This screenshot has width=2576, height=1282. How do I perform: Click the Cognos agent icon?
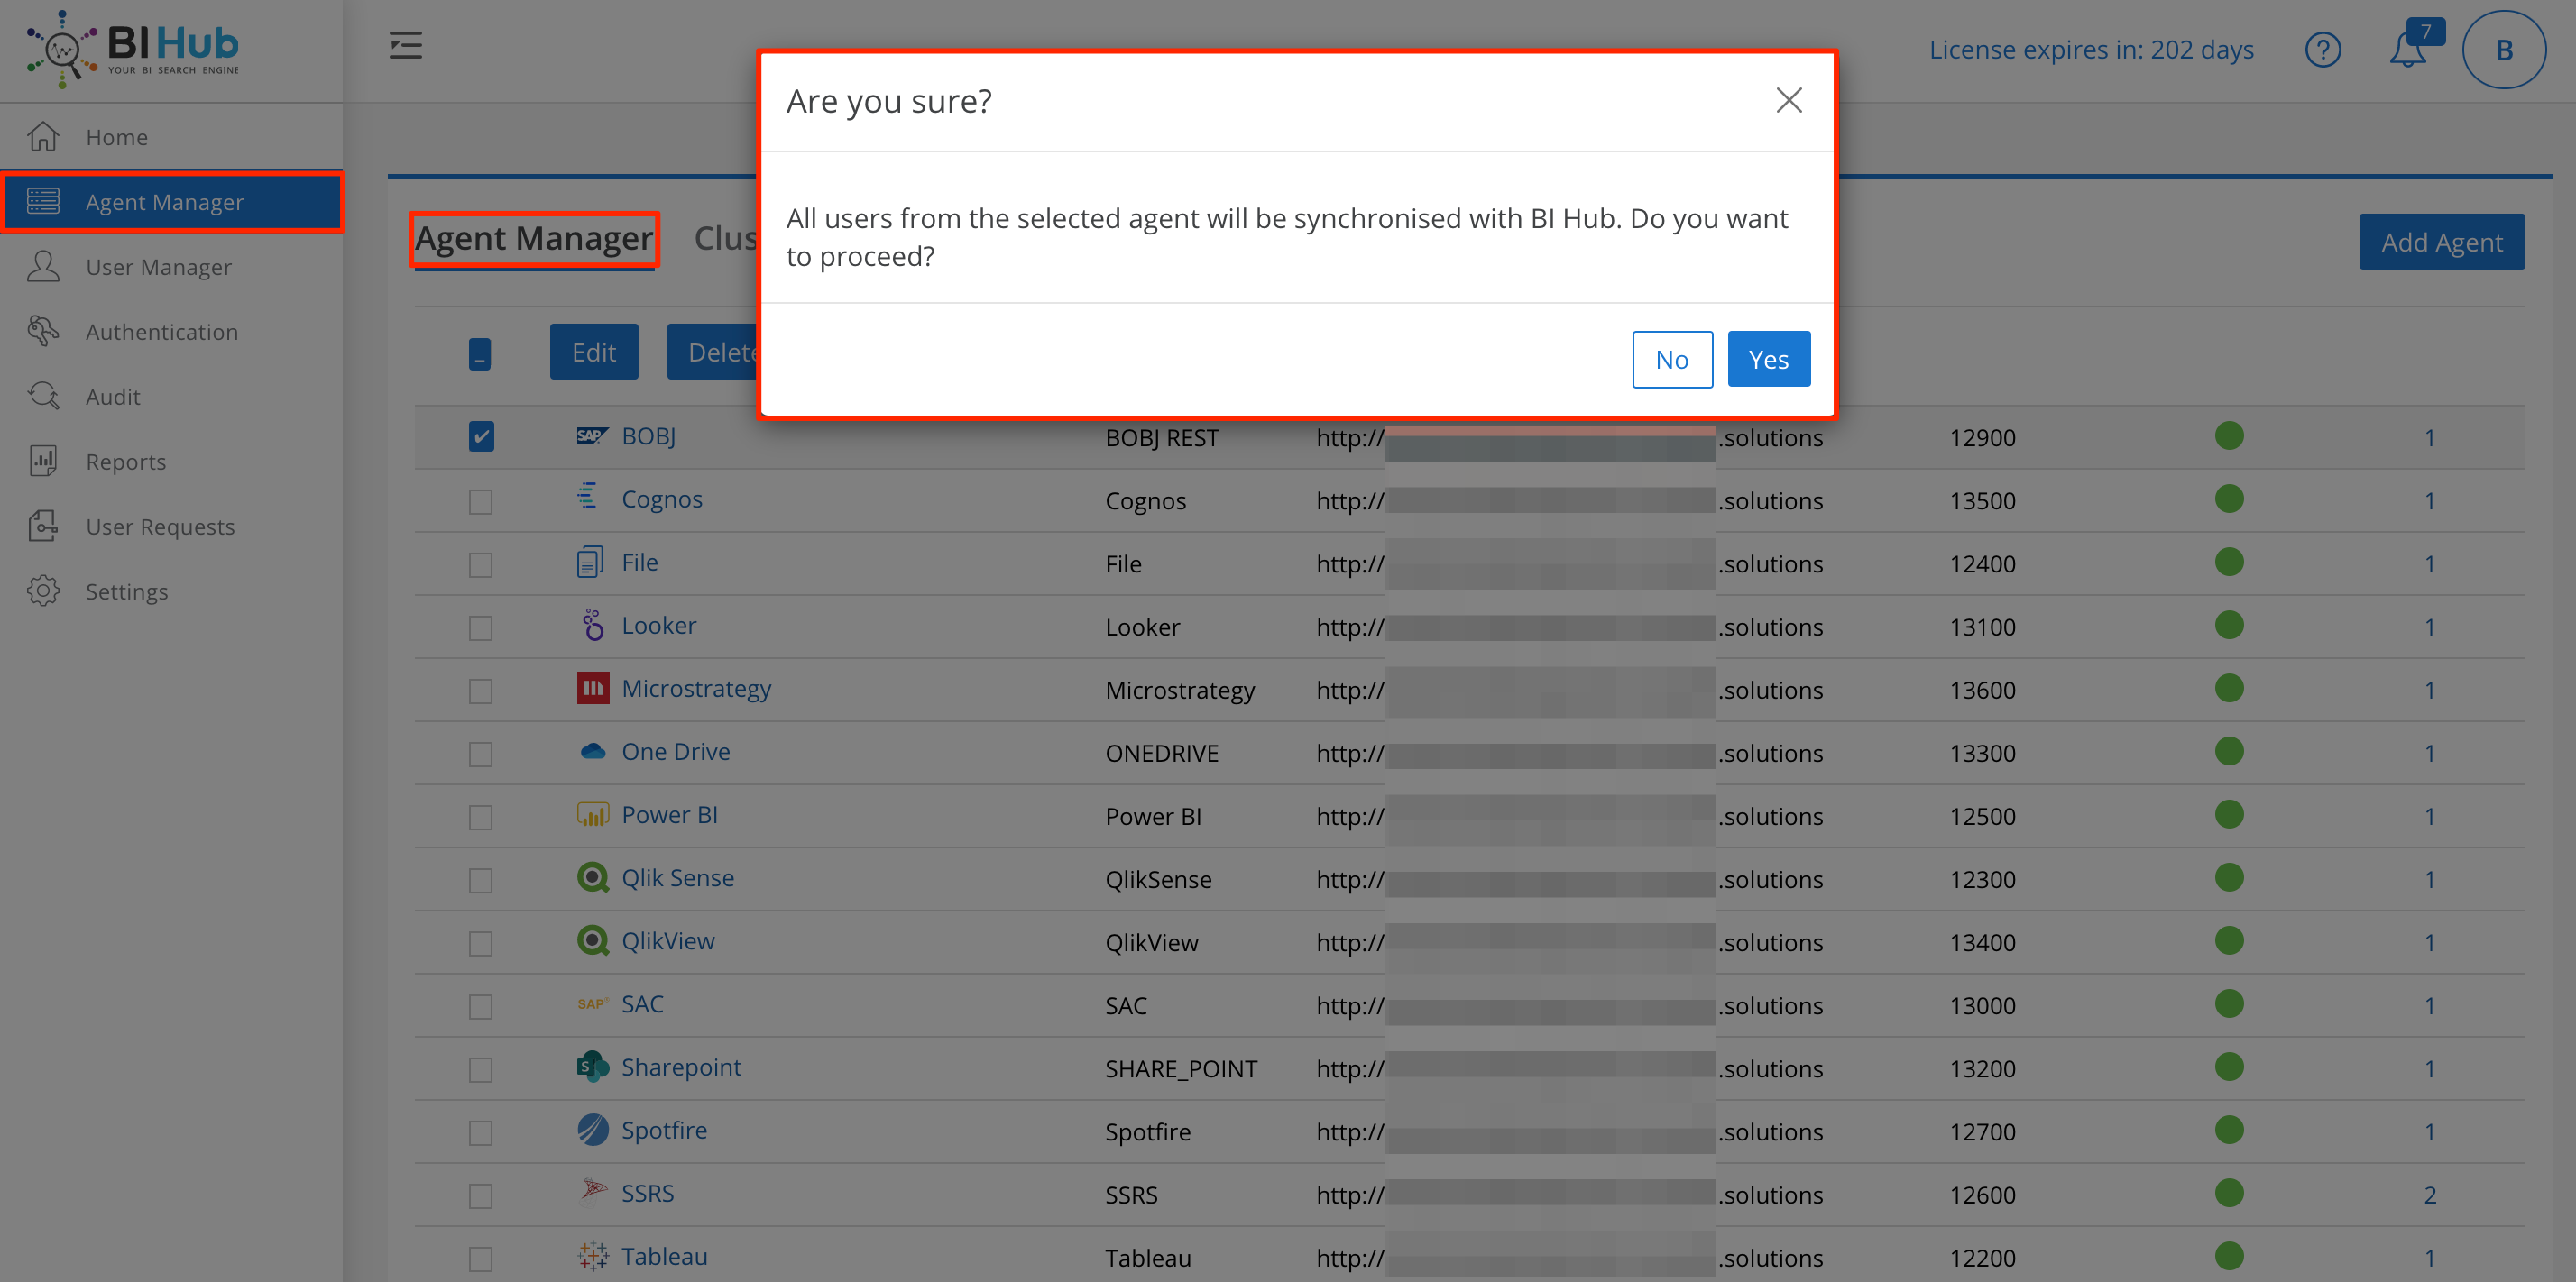(x=586, y=498)
